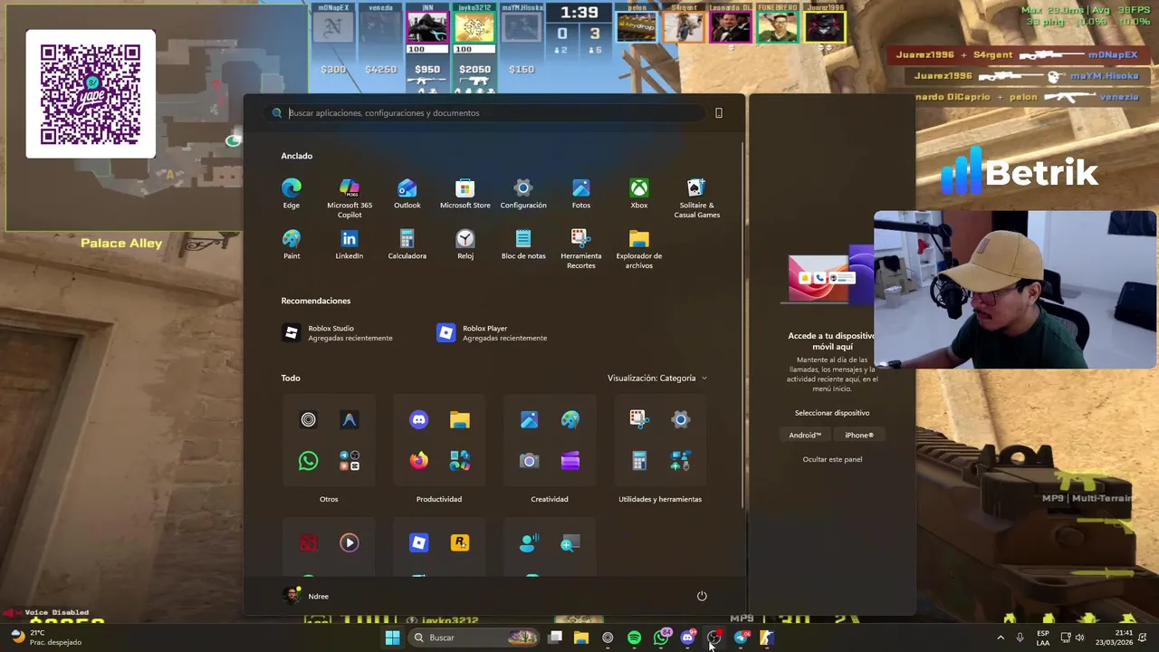1159x652 pixels.
Task: Click the Start menu vertical scrollbar
Action: point(742,326)
